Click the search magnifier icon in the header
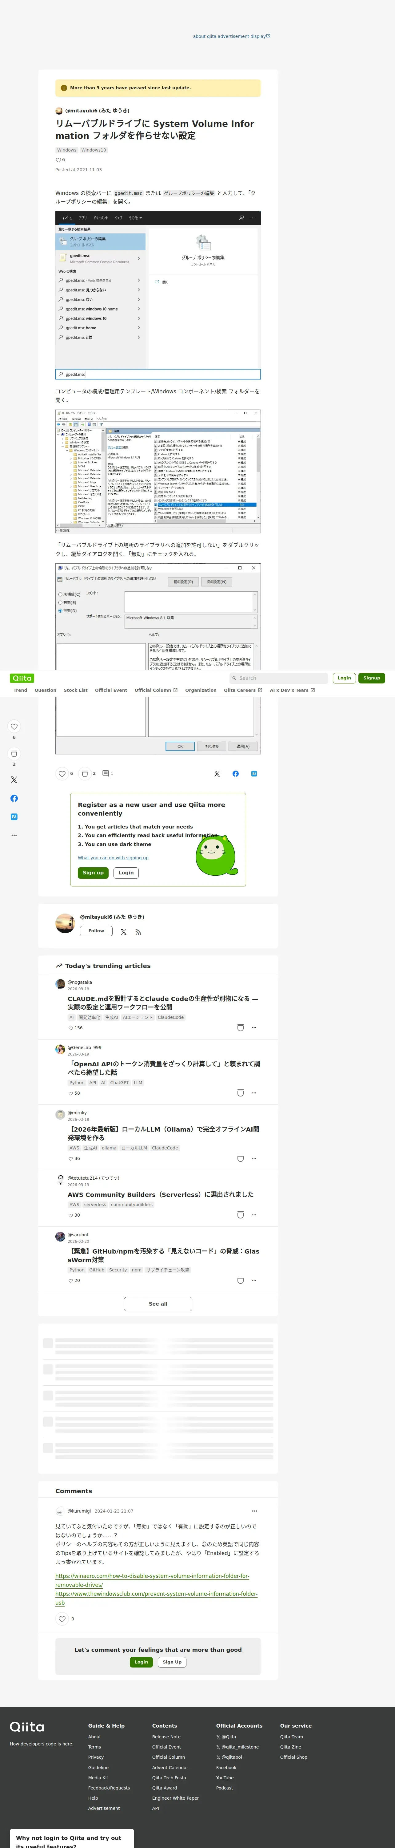The image size is (395, 1848). (x=234, y=678)
